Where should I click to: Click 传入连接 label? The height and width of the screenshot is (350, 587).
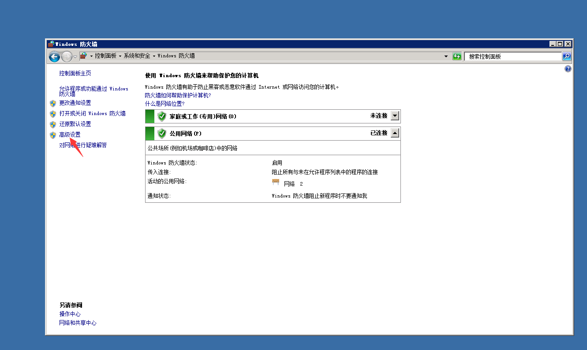(159, 172)
